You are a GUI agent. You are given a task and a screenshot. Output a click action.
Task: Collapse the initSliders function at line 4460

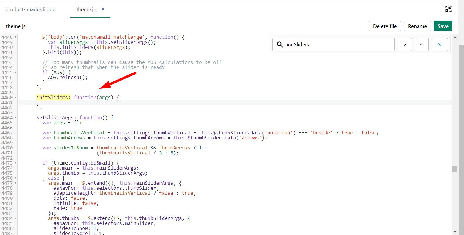click(15, 98)
